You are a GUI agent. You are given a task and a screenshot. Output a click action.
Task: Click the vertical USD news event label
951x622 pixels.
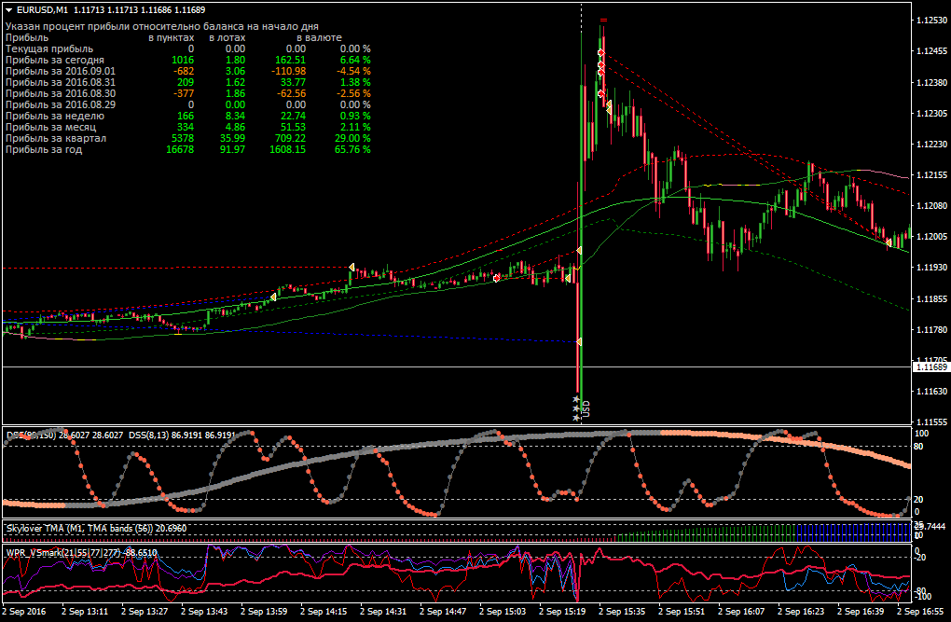click(x=586, y=409)
